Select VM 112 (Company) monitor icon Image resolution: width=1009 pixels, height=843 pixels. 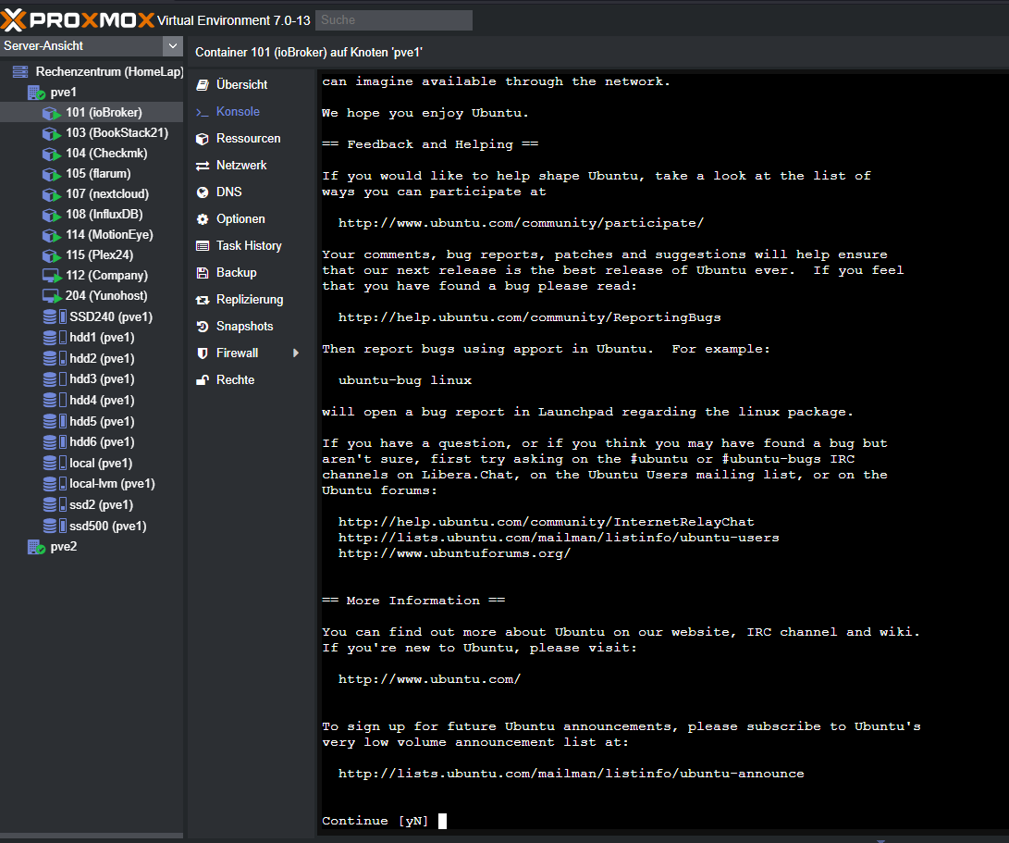coord(52,276)
